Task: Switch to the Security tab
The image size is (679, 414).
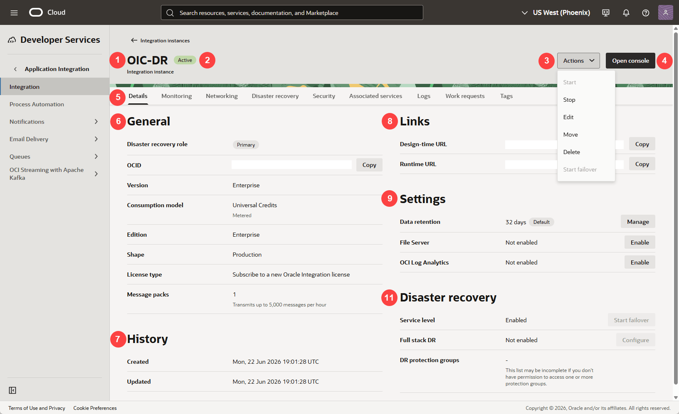Action: point(324,96)
